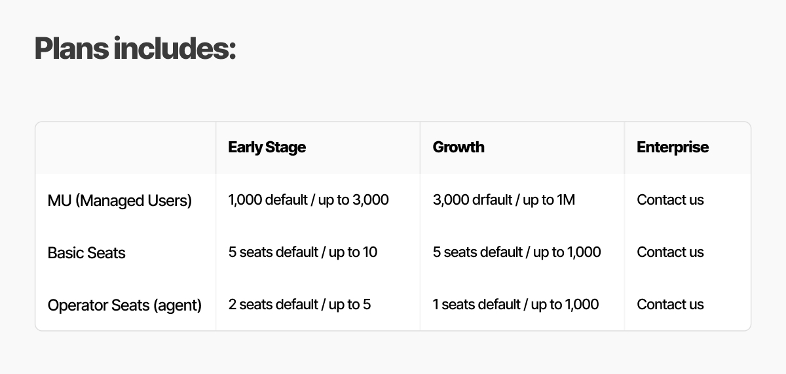Click the misspelled word "drfault"

tap(489, 199)
